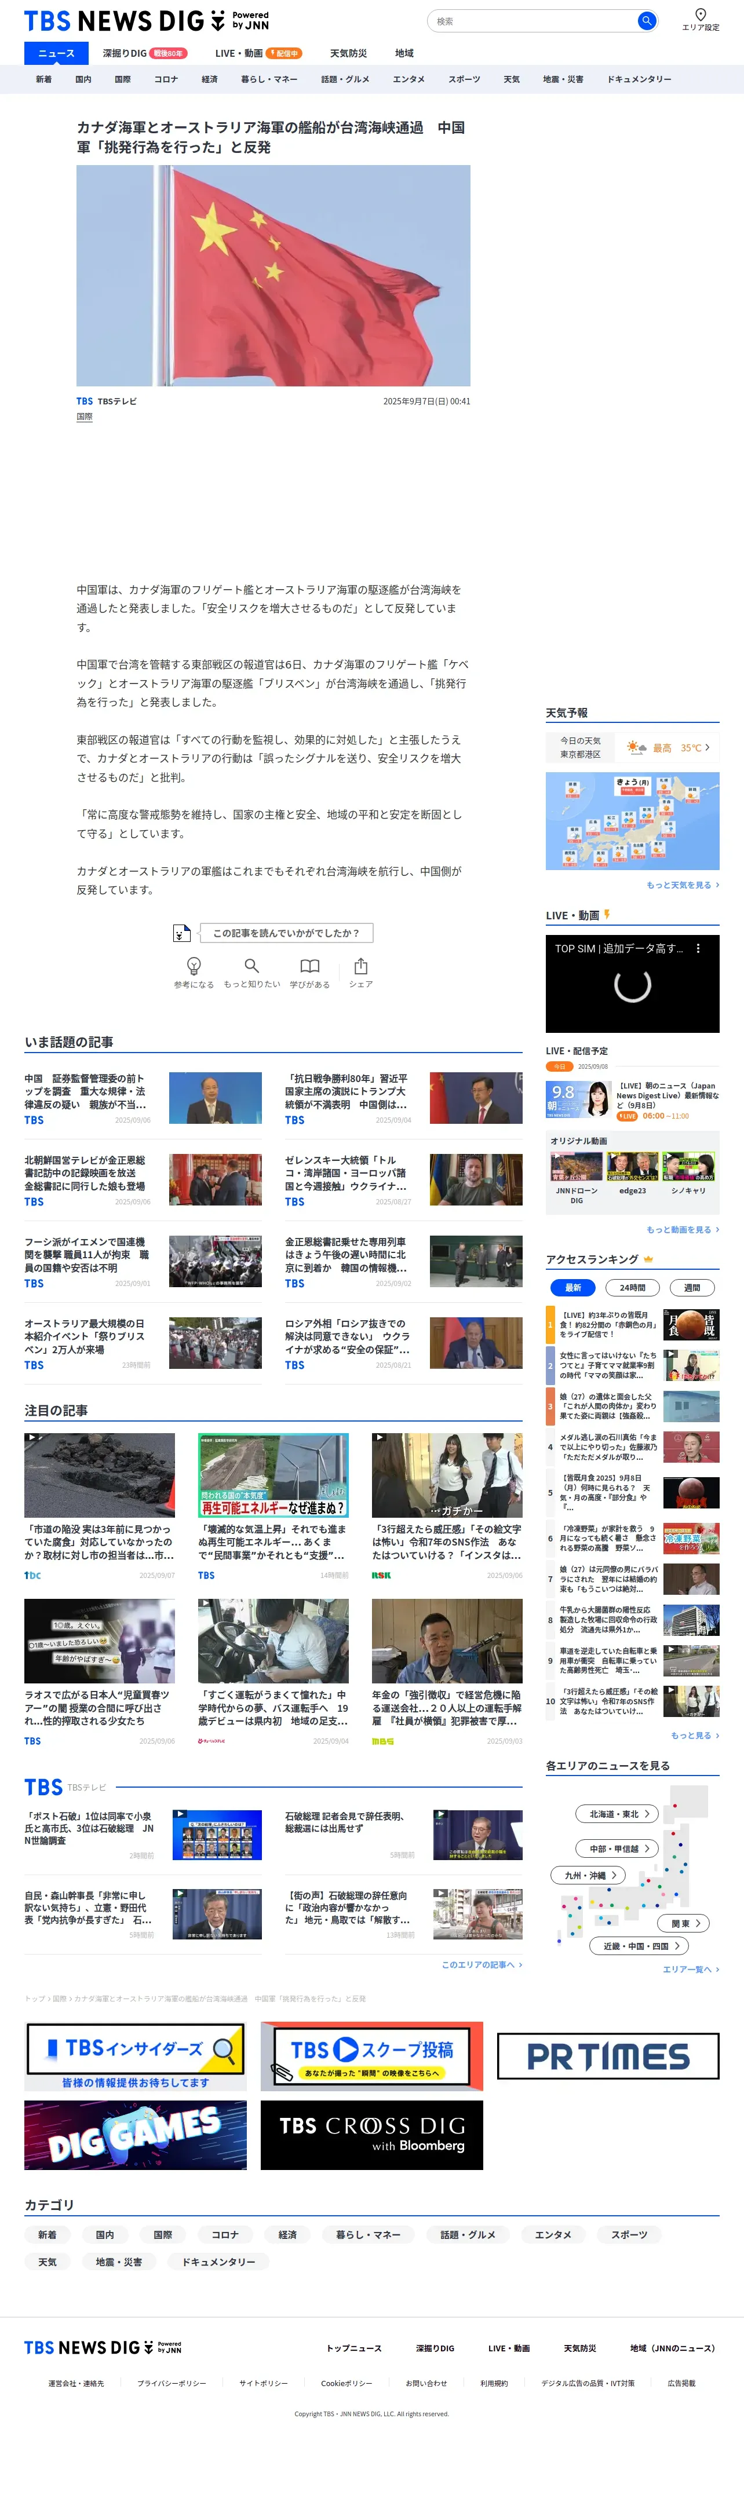Open footer お問い合わせ link
Screen dimensions: 744x2495
426,2383
